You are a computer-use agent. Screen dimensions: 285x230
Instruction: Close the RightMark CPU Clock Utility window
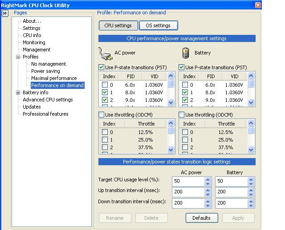(258, 5)
